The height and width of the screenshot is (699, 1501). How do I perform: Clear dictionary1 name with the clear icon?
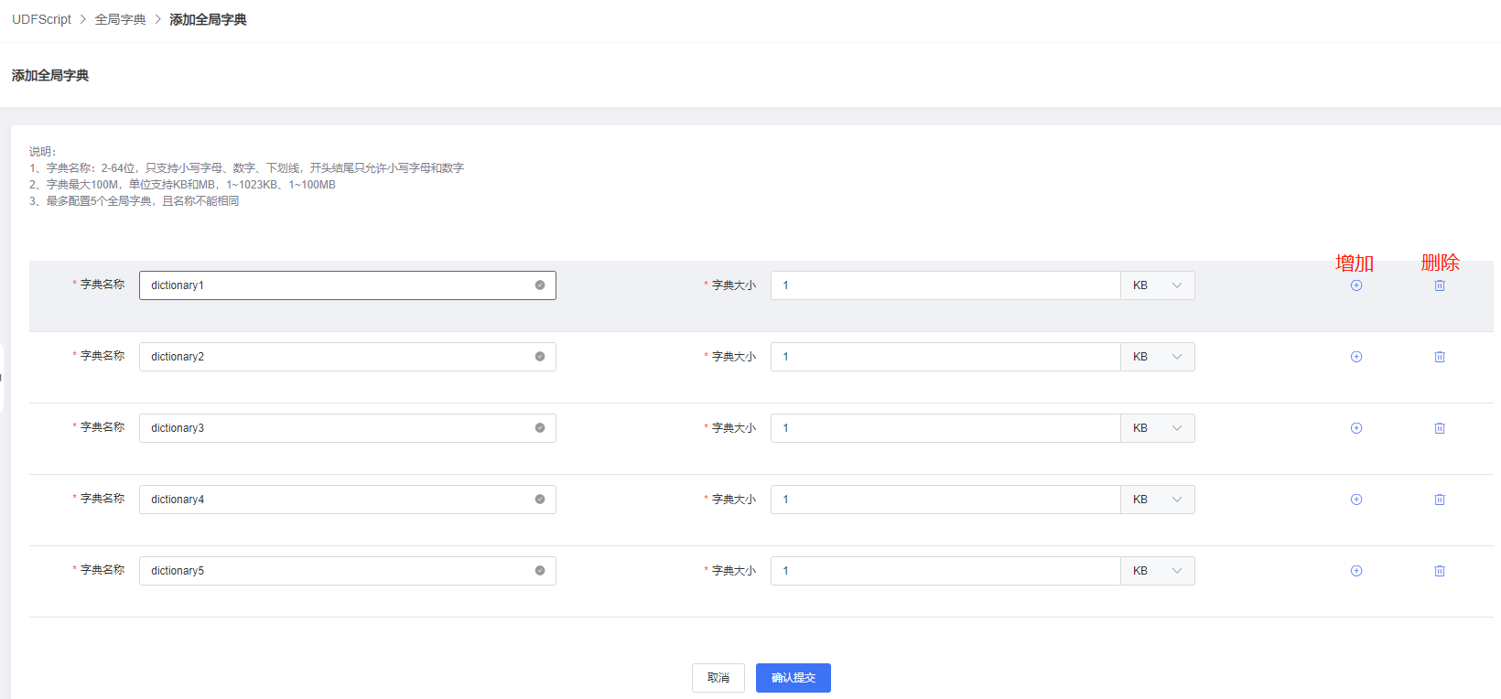[540, 285]
